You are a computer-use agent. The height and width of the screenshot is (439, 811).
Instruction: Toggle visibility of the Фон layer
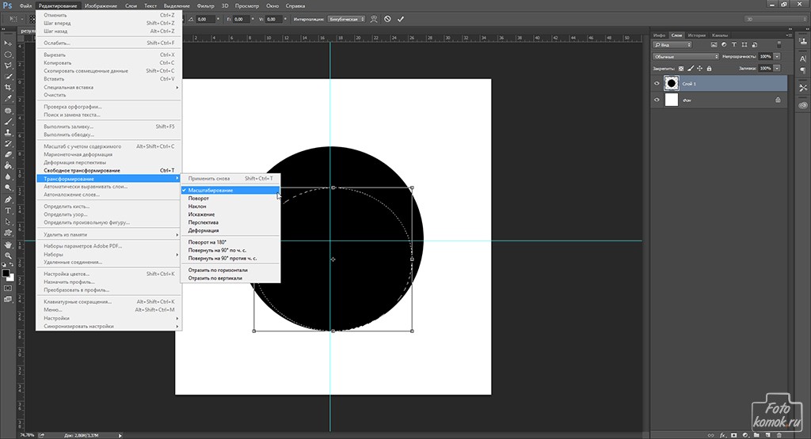click(657, 100)
